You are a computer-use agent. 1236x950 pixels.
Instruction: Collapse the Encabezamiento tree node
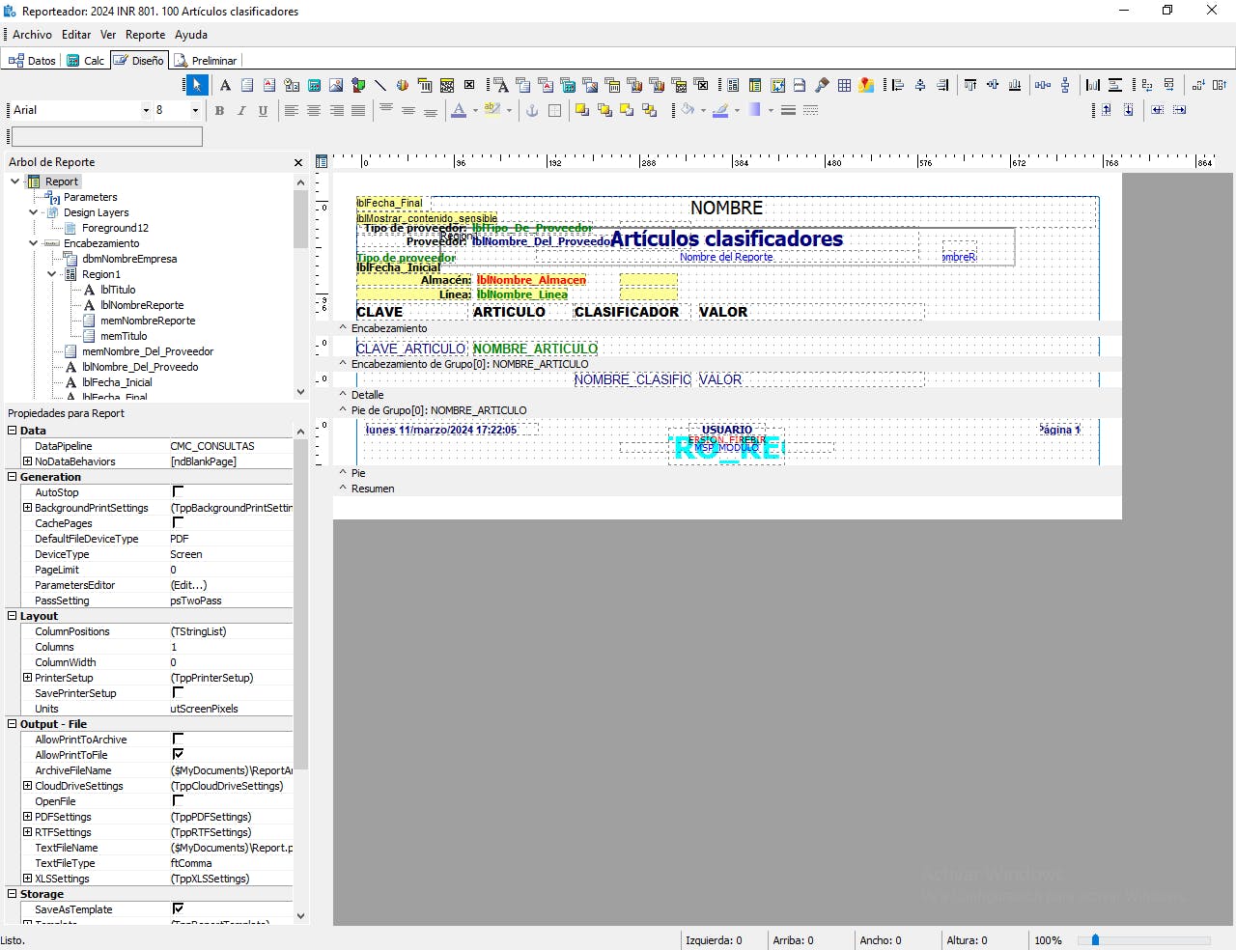pos(34,243)
